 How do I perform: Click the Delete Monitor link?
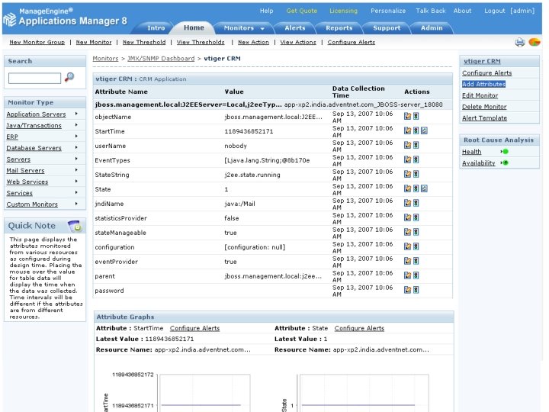(x=484, y=107)
